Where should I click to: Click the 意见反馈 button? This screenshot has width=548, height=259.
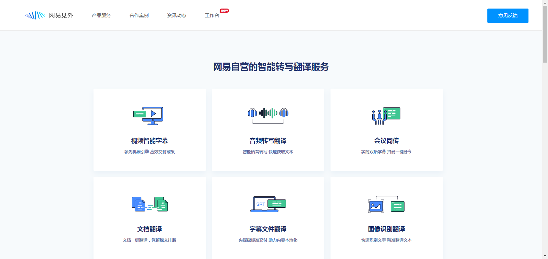point(508,16)
